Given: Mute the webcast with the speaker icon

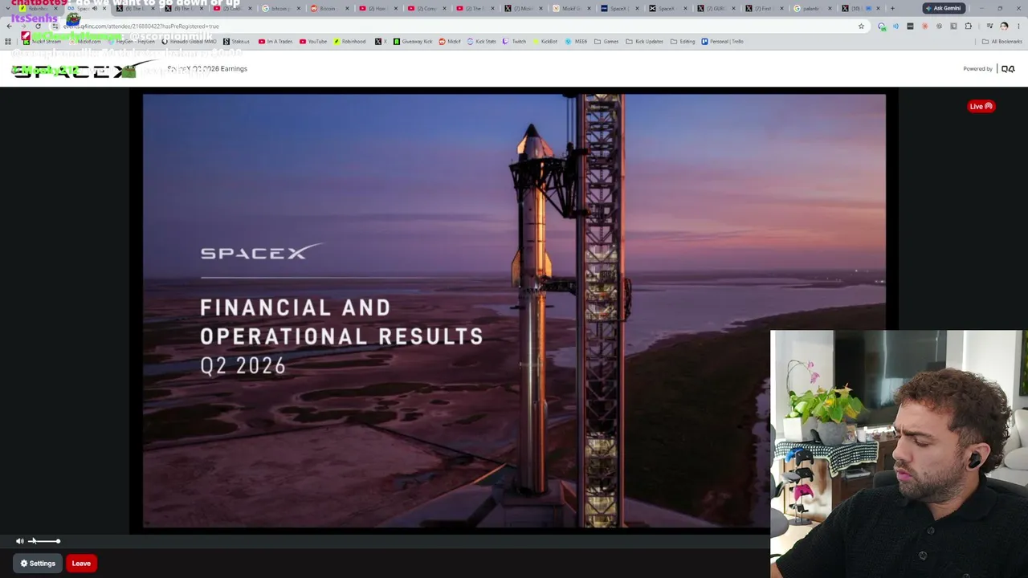Looking at the screenshot, I should point(20,541).
